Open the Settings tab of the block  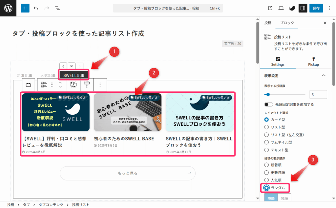coord(278,62)
